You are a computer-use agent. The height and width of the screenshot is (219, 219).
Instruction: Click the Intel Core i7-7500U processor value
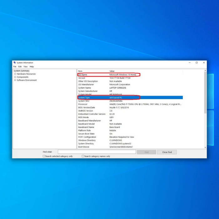coord(145,104)
